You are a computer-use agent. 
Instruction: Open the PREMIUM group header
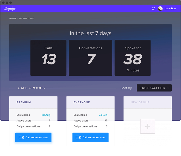coord(33,102)
